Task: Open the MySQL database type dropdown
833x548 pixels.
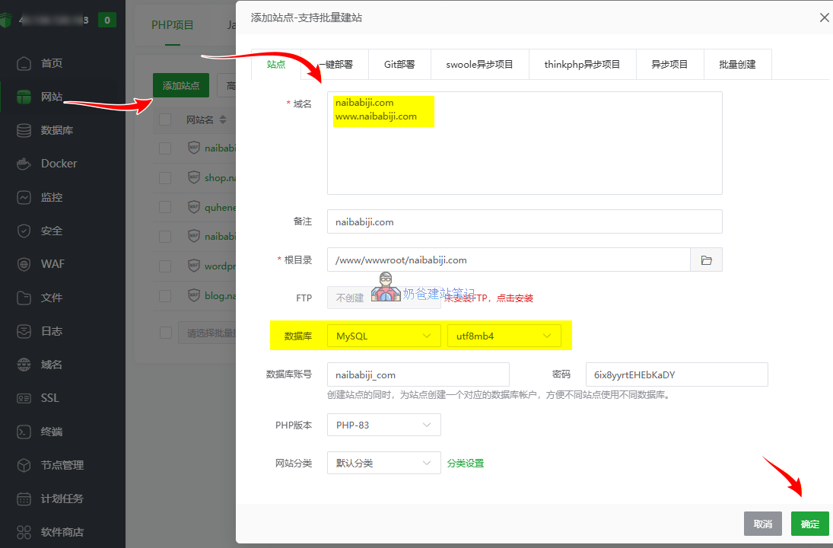Action: 383,335
